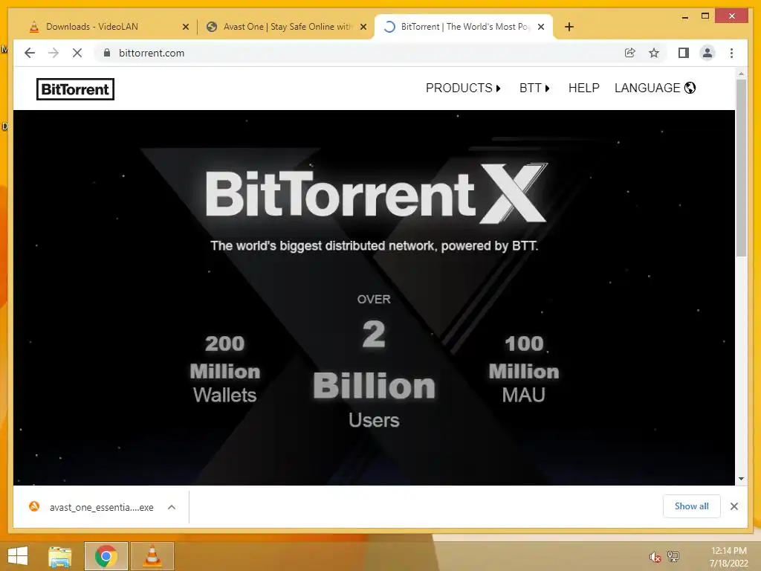Close the BitTorrent tab
The image size is (761, 571).
pos(541,27)
